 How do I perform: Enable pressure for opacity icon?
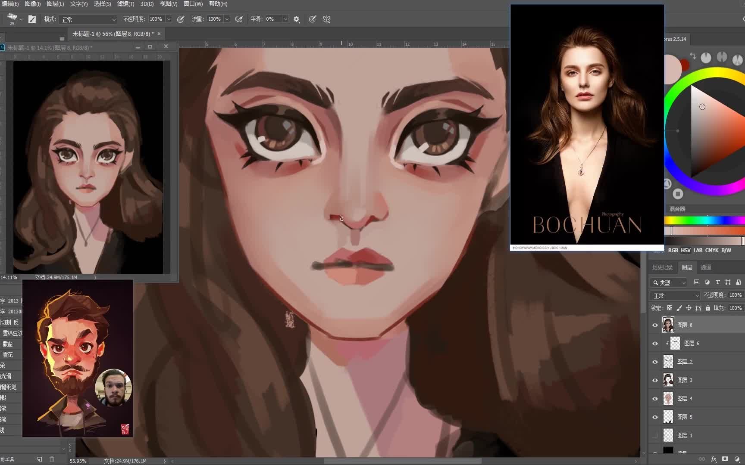(x=181, y=19)
